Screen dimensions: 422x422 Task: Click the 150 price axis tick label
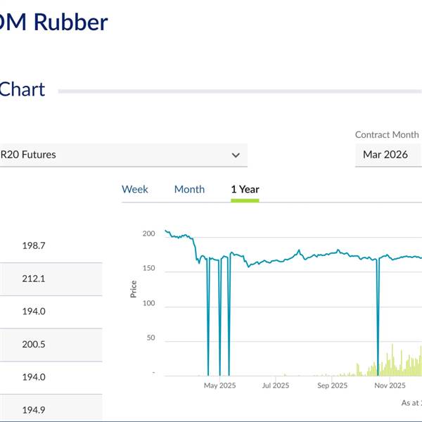[149, 269]
